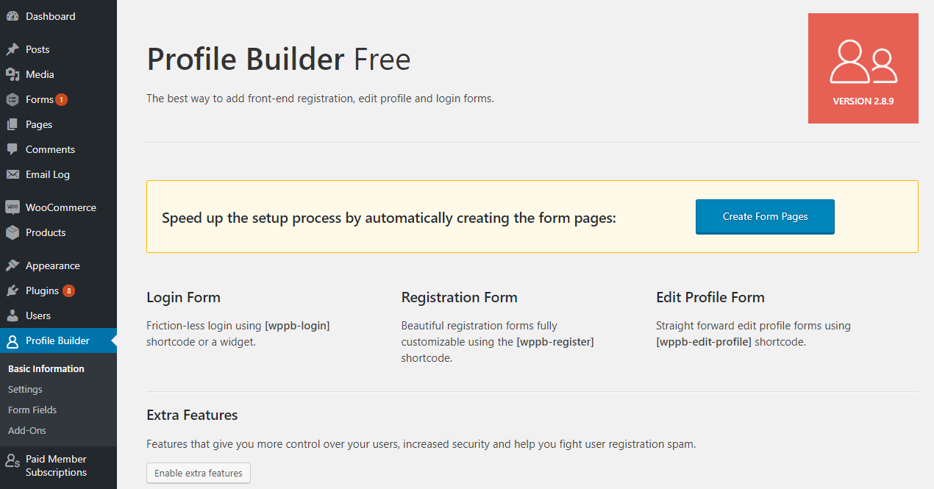The image size is (934, 489).
Task: Click the Plugins plug icon
Action: (13, 290)
